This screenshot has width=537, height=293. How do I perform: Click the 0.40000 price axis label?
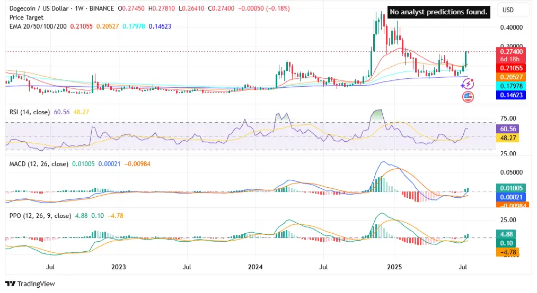click(512, 28)
